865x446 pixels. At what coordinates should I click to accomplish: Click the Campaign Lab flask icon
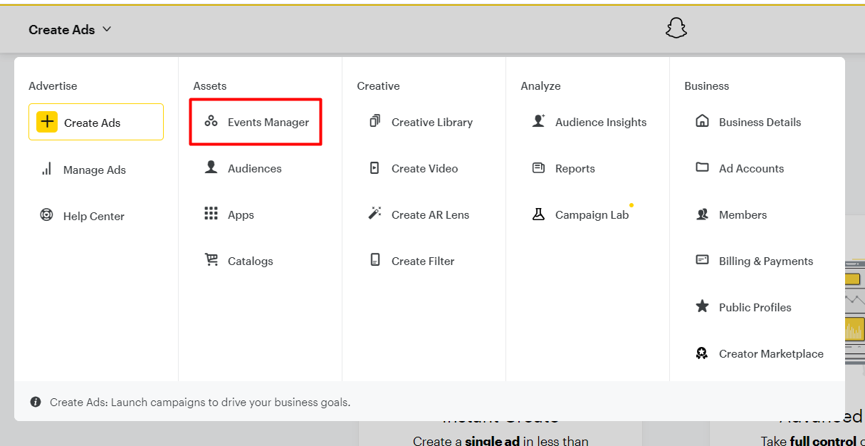pos(538,214)
